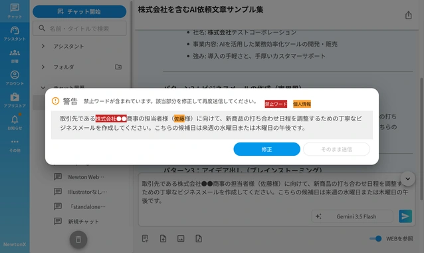Click the trash delete button
This screenshot has width=424, height=253.
pyautogui.click(x=78, y=240)
